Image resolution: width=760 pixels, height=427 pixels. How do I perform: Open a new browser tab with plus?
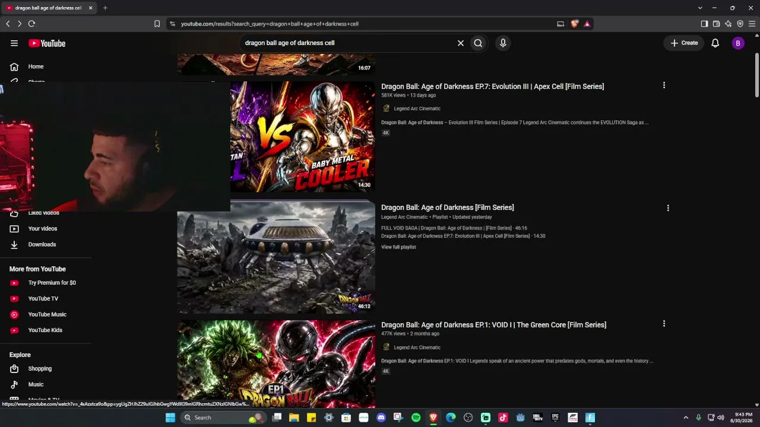click(x=105, y=8)
